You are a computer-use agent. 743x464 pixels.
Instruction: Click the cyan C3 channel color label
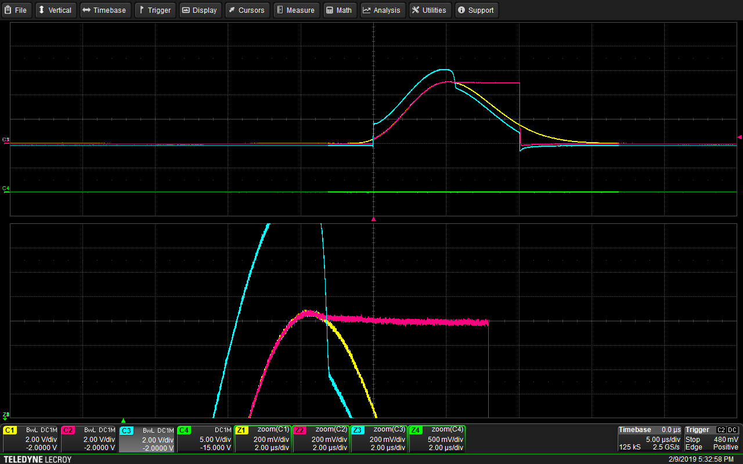[x=127, y=430]
